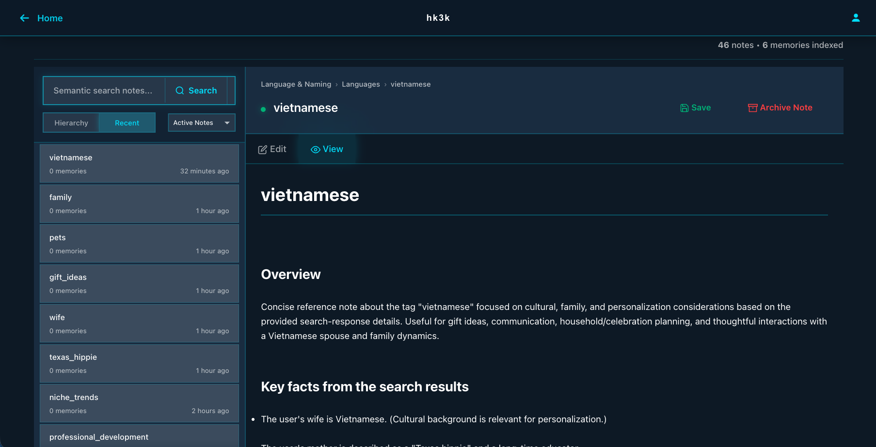
Task: Click the floppy disk Save icon
Action: point(684,108)
